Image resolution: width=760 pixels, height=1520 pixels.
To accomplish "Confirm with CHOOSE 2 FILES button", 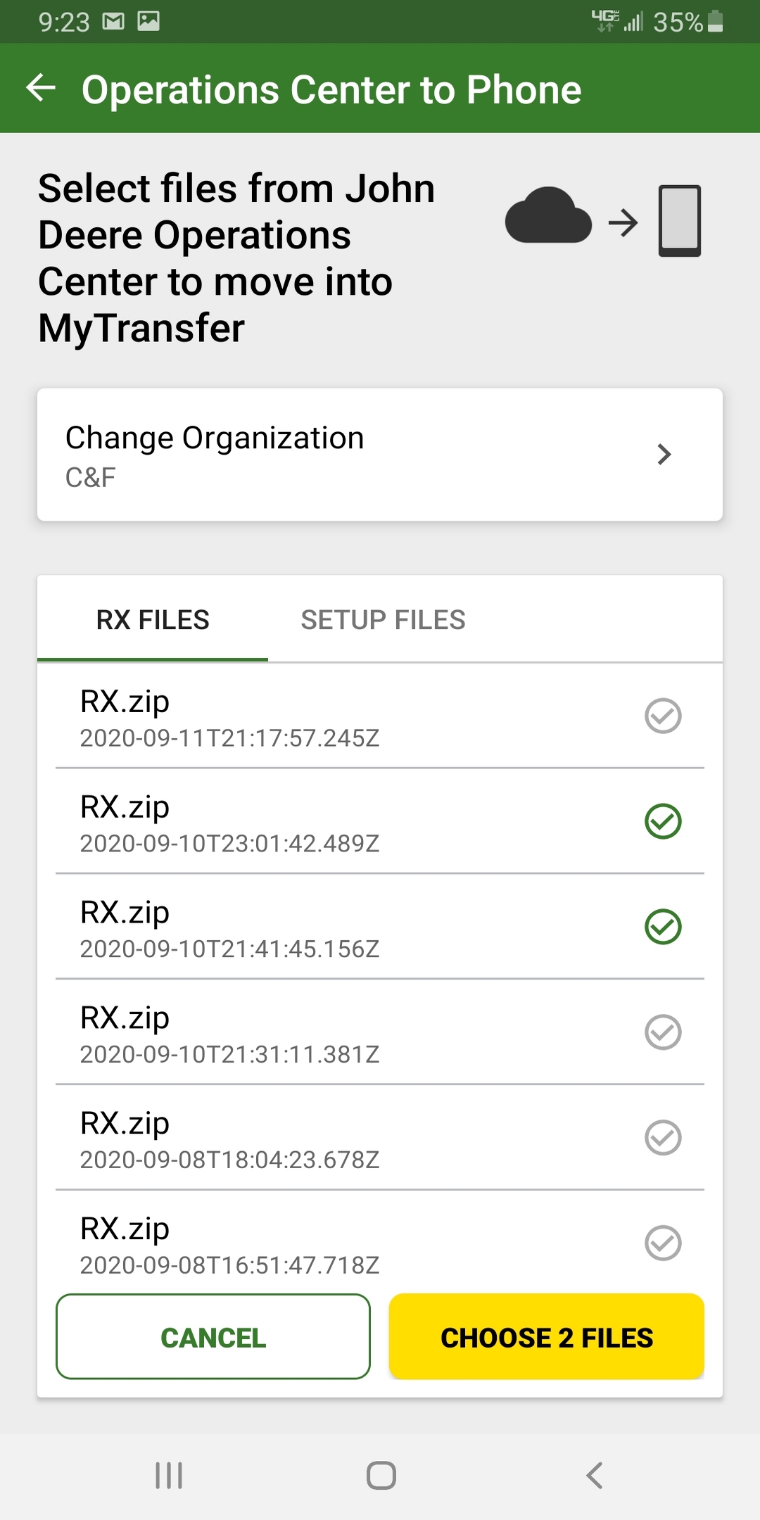I will pos(547,1337).
